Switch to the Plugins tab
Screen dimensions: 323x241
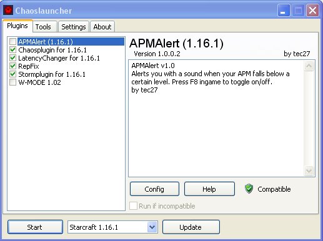tap(17, 26)
